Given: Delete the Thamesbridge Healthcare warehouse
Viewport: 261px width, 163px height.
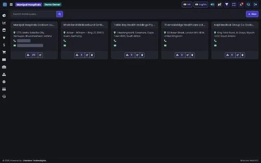Looking at the screenshot, I should click(x=192, y=55).
